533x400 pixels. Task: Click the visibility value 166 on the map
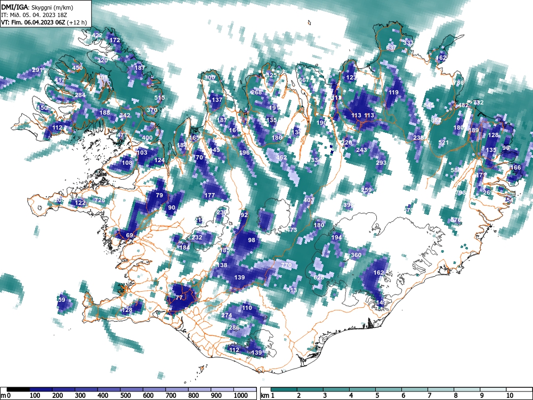515,167
